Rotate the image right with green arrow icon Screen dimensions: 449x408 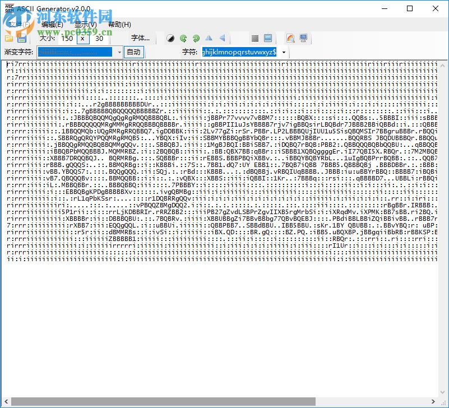196,38
